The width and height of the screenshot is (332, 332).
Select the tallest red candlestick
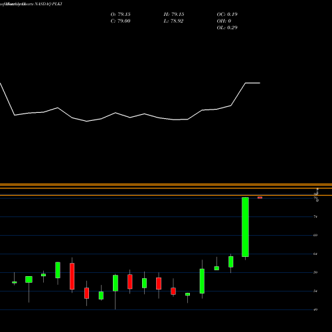tap(72, 276)
